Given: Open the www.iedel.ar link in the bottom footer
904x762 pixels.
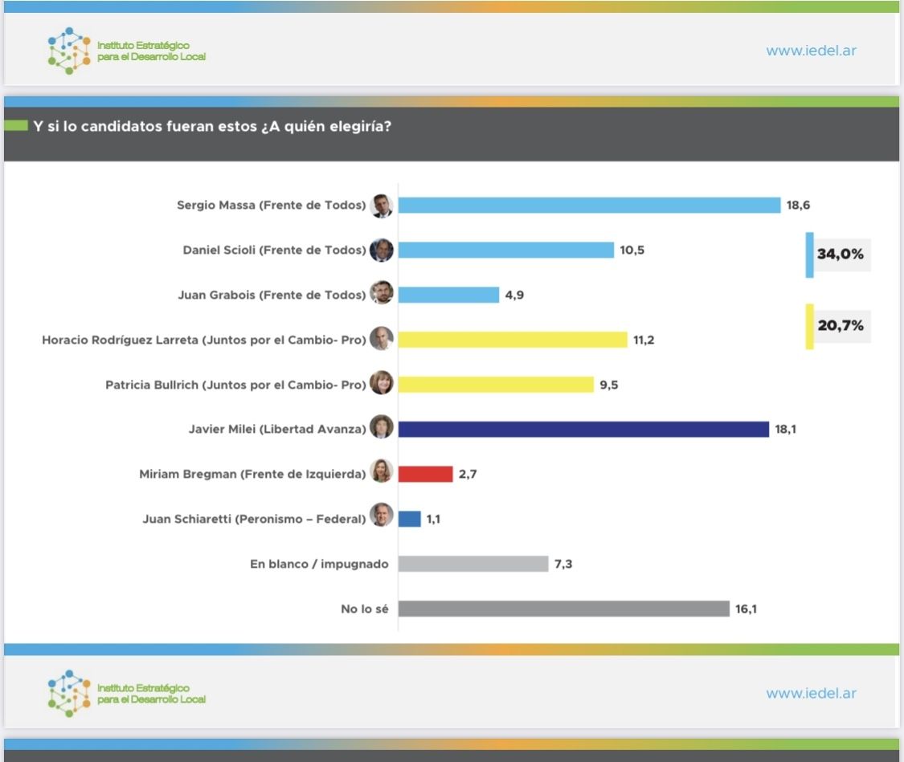Looking at the screenshot, I should coord(811,693).
